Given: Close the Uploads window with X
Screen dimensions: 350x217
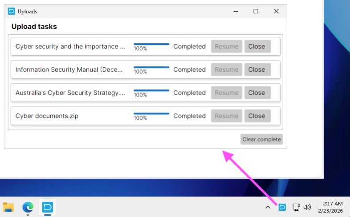Looking at the screenshot, I should click(x=277, y=11).
